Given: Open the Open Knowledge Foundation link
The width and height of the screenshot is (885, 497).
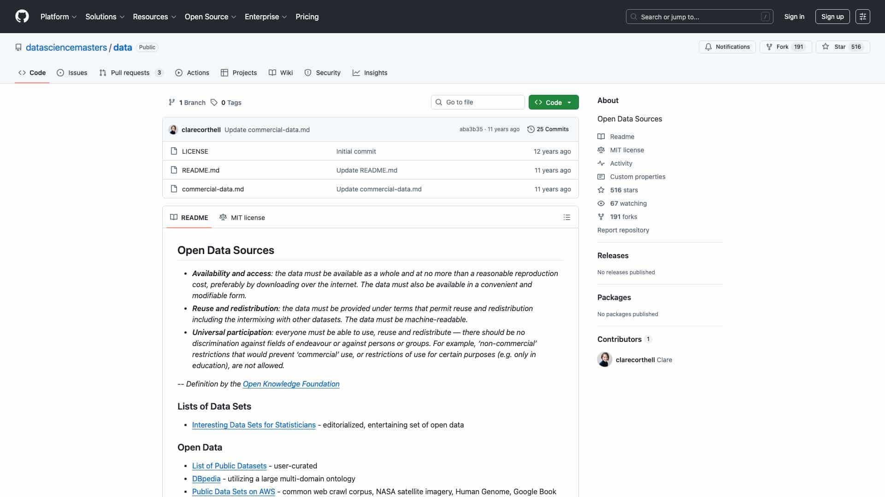Looking at the screenshot, I should pos(291,384).
